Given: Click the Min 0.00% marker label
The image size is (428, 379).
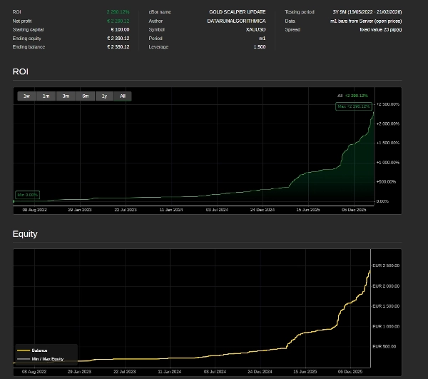Looking at the screenshot, I should 28,195.
